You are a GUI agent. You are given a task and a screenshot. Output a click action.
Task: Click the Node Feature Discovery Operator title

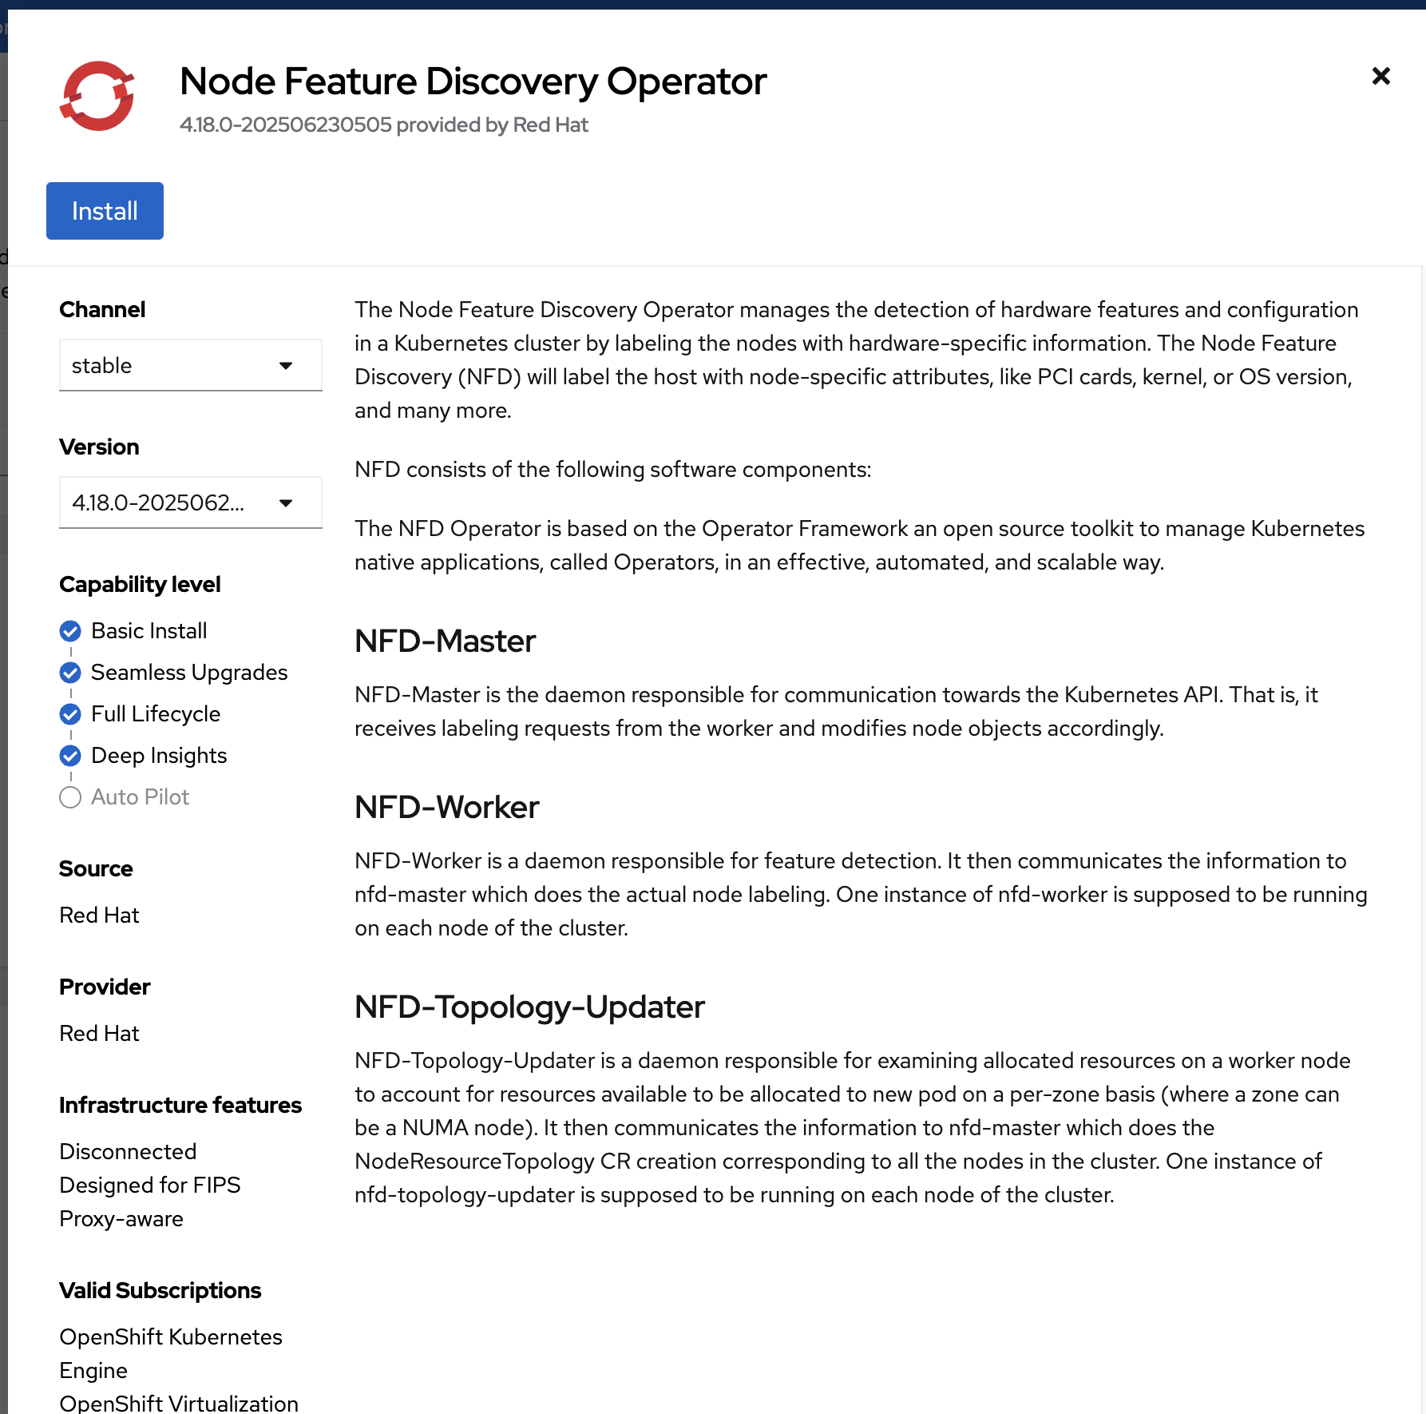coord(473,81)
